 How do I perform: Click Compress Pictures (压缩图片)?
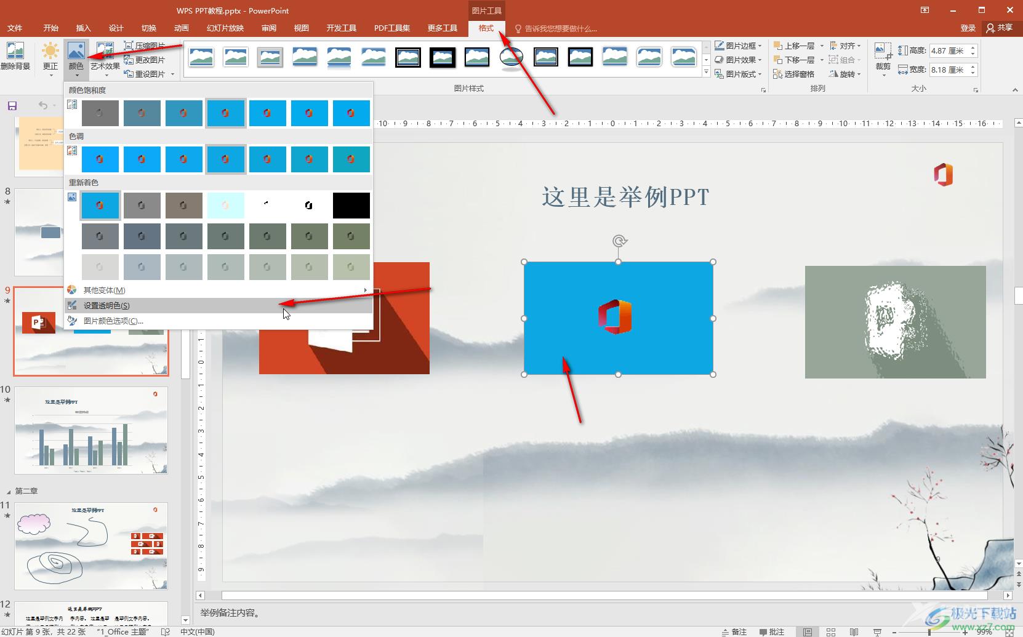(145, 46)
